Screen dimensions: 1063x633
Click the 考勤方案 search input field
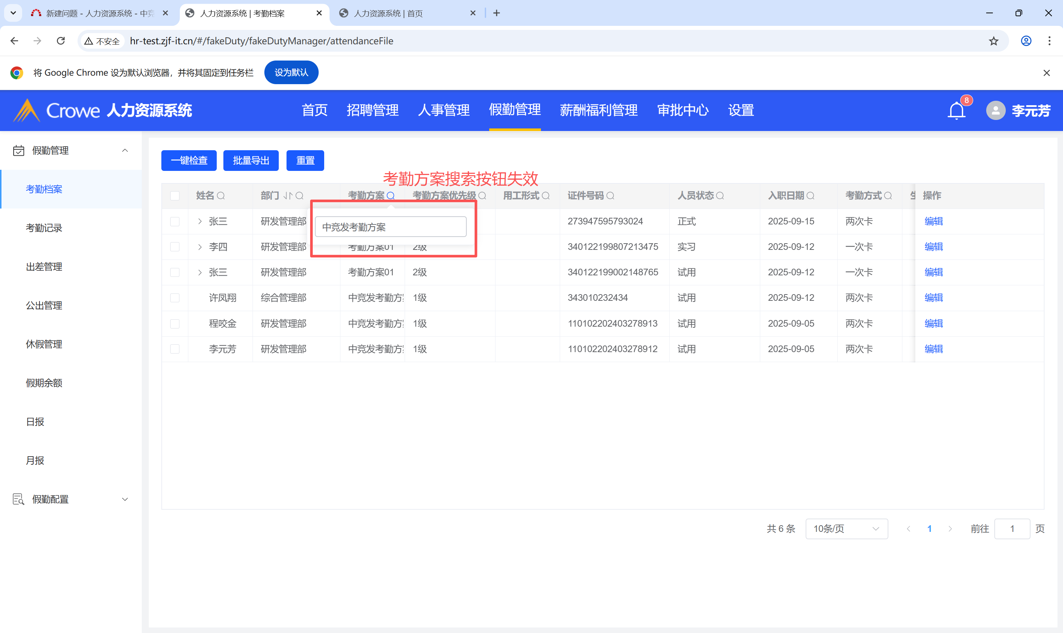(390, 227)
